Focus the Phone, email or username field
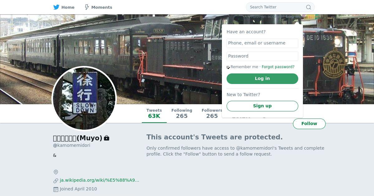Viewport: 374px width, 196px height. (262, 43)
